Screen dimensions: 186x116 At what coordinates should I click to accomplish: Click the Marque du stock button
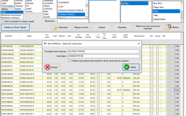pyautogui.click(x=81, y=27)
